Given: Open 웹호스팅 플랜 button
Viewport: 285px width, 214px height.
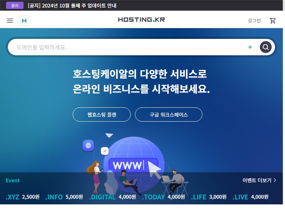Looking at the screenshot, I should pos(102,114).
